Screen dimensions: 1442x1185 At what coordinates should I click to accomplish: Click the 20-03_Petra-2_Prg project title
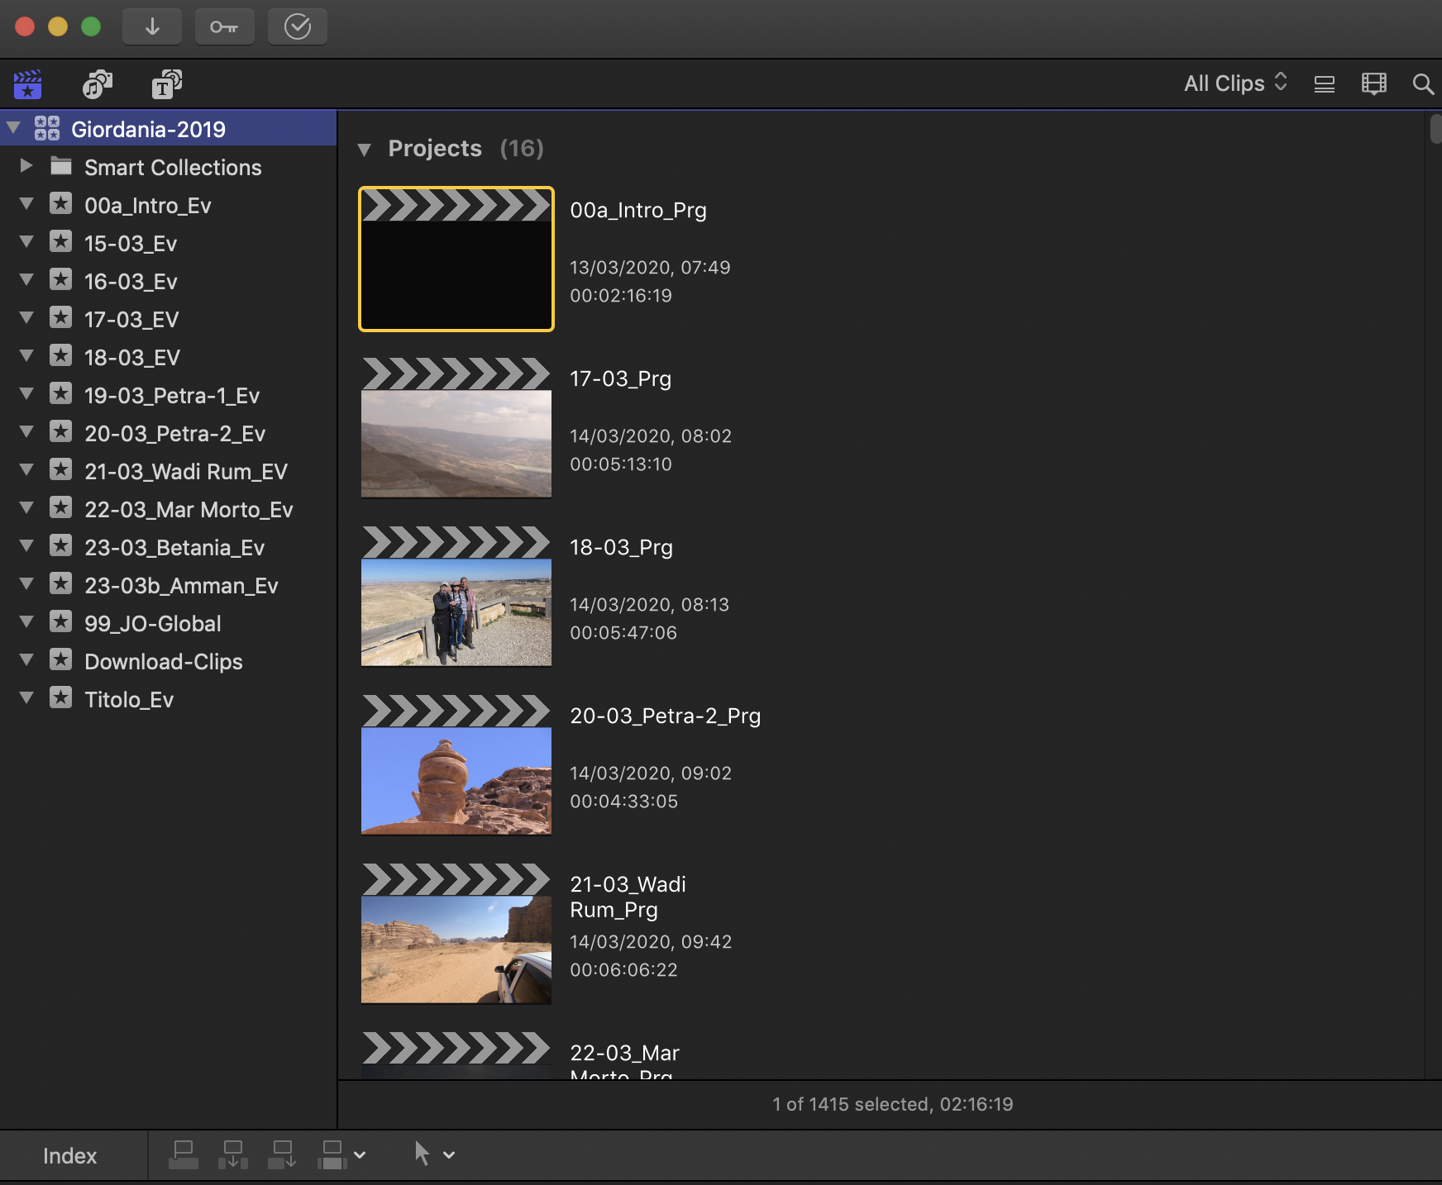(665, 716)
